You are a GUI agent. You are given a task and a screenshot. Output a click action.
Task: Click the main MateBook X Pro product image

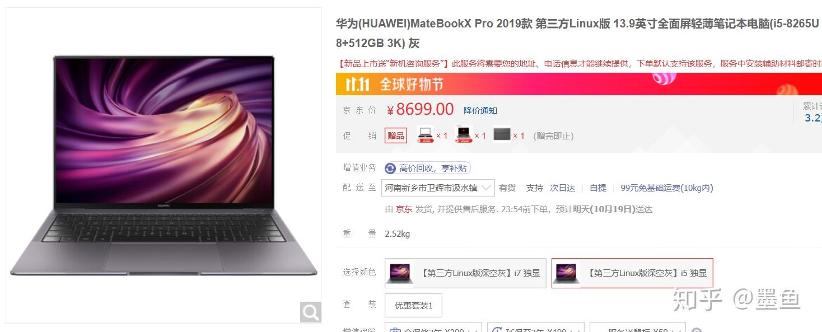164,166
